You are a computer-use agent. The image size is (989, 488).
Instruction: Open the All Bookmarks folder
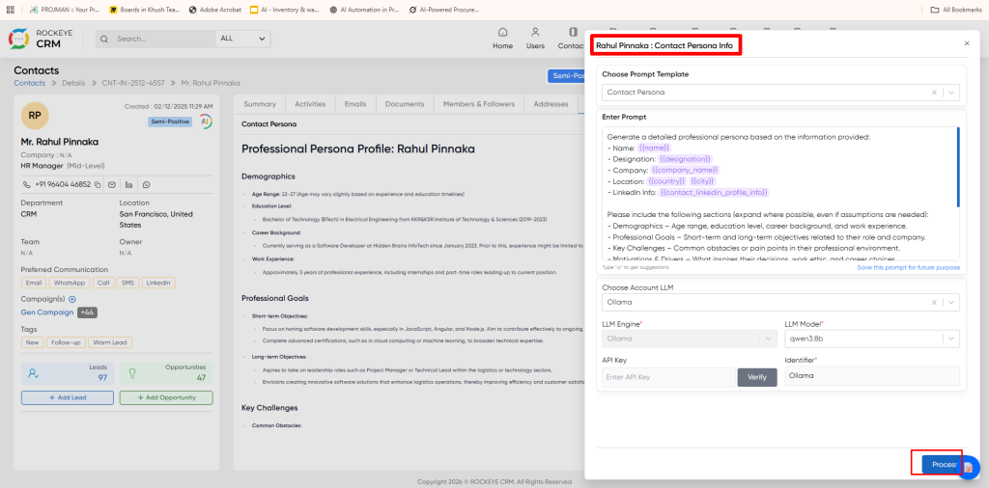pos(957,10)
